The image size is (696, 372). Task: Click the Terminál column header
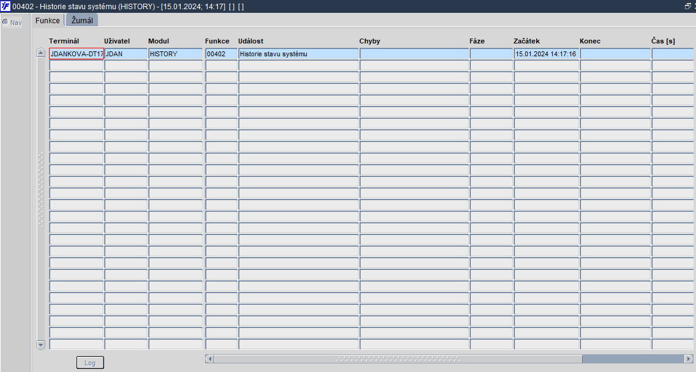click(64, 41)
